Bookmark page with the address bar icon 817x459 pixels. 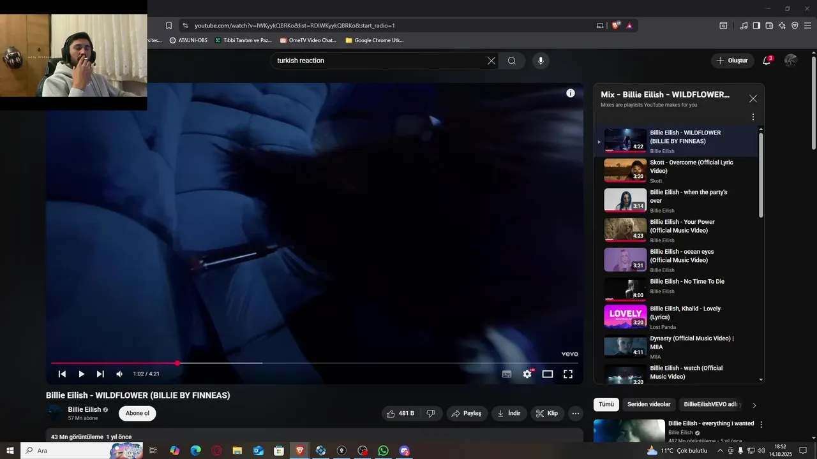[x=169, y=25]
